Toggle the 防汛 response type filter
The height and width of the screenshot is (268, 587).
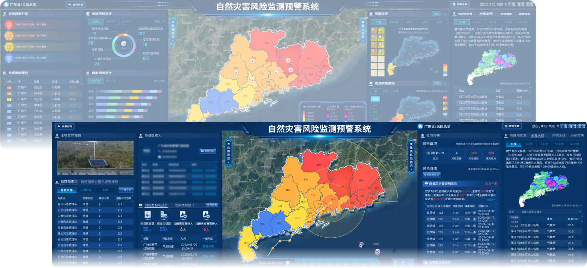(x=375, y=99)
